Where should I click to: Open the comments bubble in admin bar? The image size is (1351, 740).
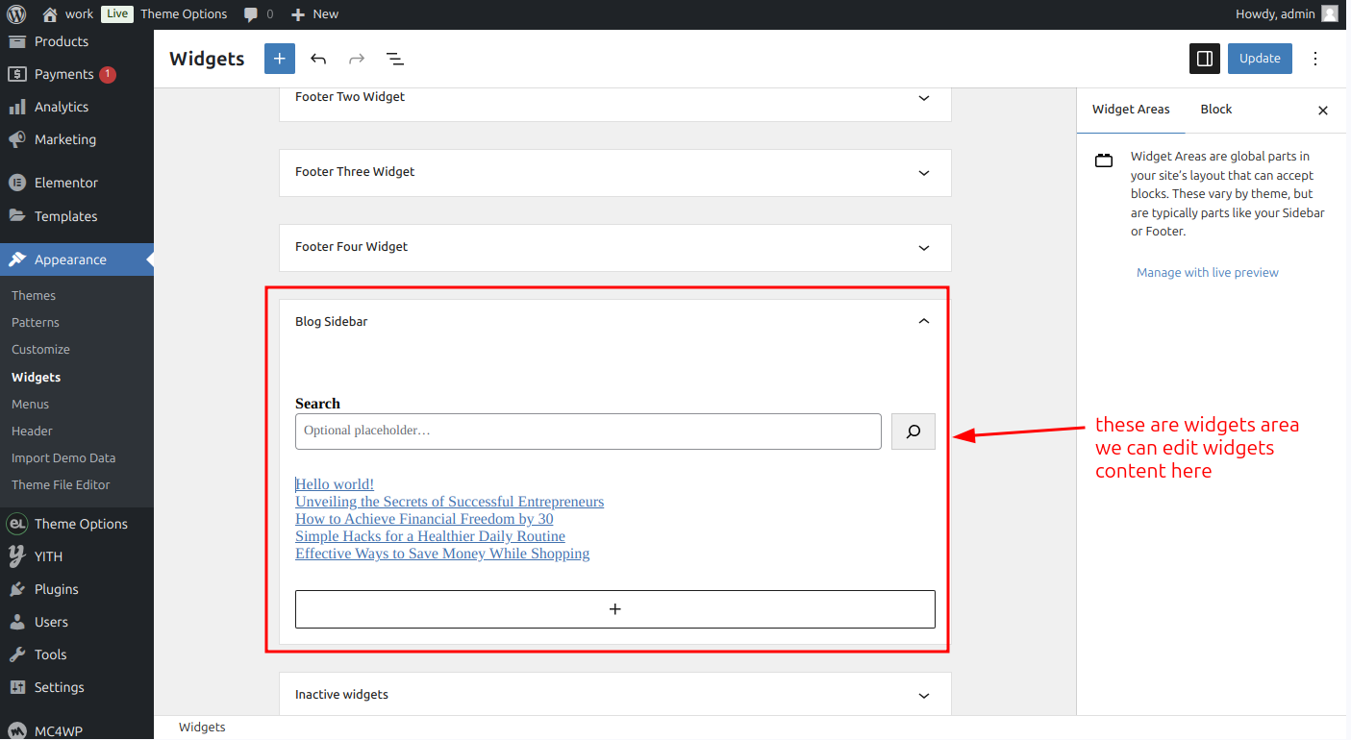(258, 14)
